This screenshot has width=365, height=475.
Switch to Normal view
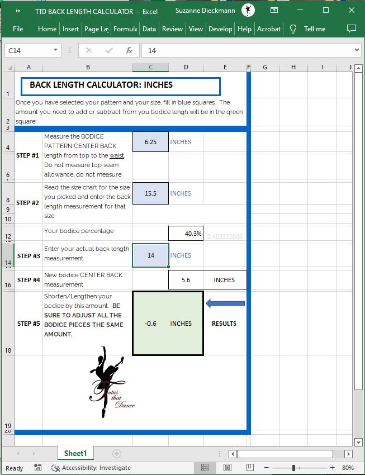[x=205, y=468]
